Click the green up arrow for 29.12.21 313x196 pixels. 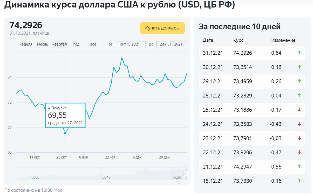point(299,81)
